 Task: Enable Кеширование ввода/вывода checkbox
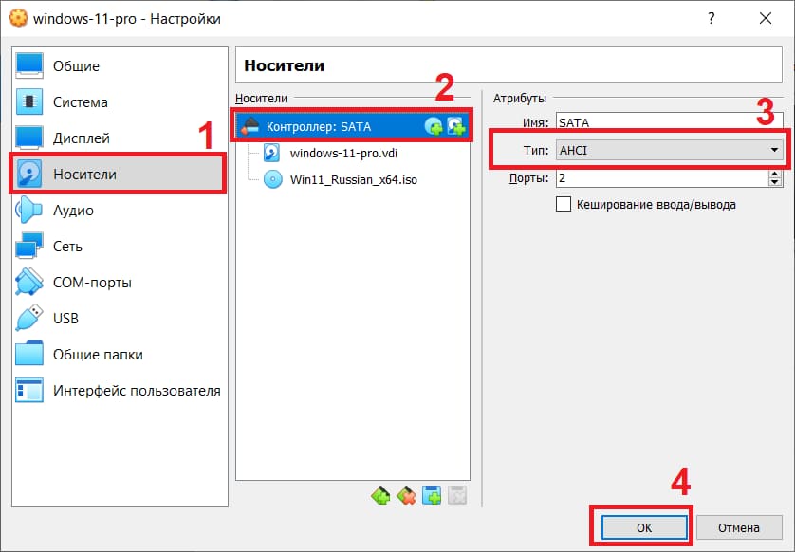click(x=564, y=204)
